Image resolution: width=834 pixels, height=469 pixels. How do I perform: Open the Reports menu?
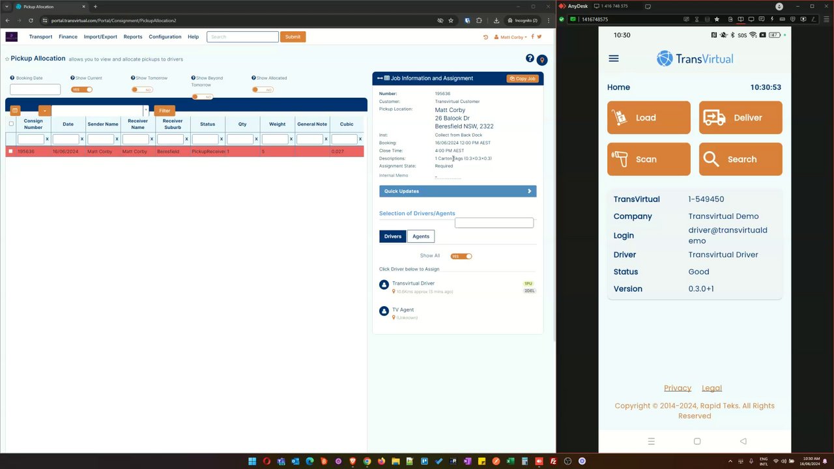click(x=133, y=36)
